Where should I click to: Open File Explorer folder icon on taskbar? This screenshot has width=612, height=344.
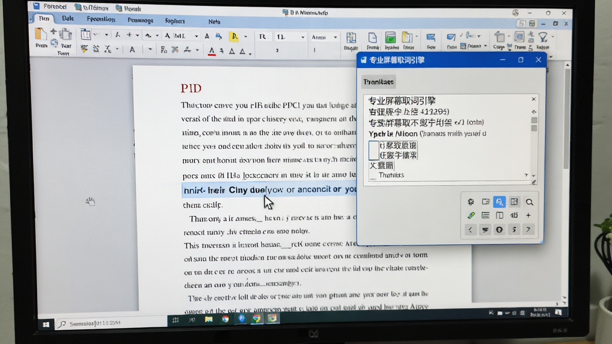click(209, 320)
